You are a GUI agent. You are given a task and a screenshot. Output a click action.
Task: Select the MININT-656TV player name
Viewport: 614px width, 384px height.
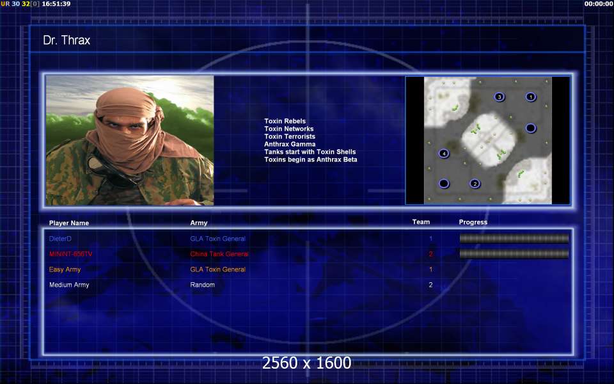coord(71,254)
